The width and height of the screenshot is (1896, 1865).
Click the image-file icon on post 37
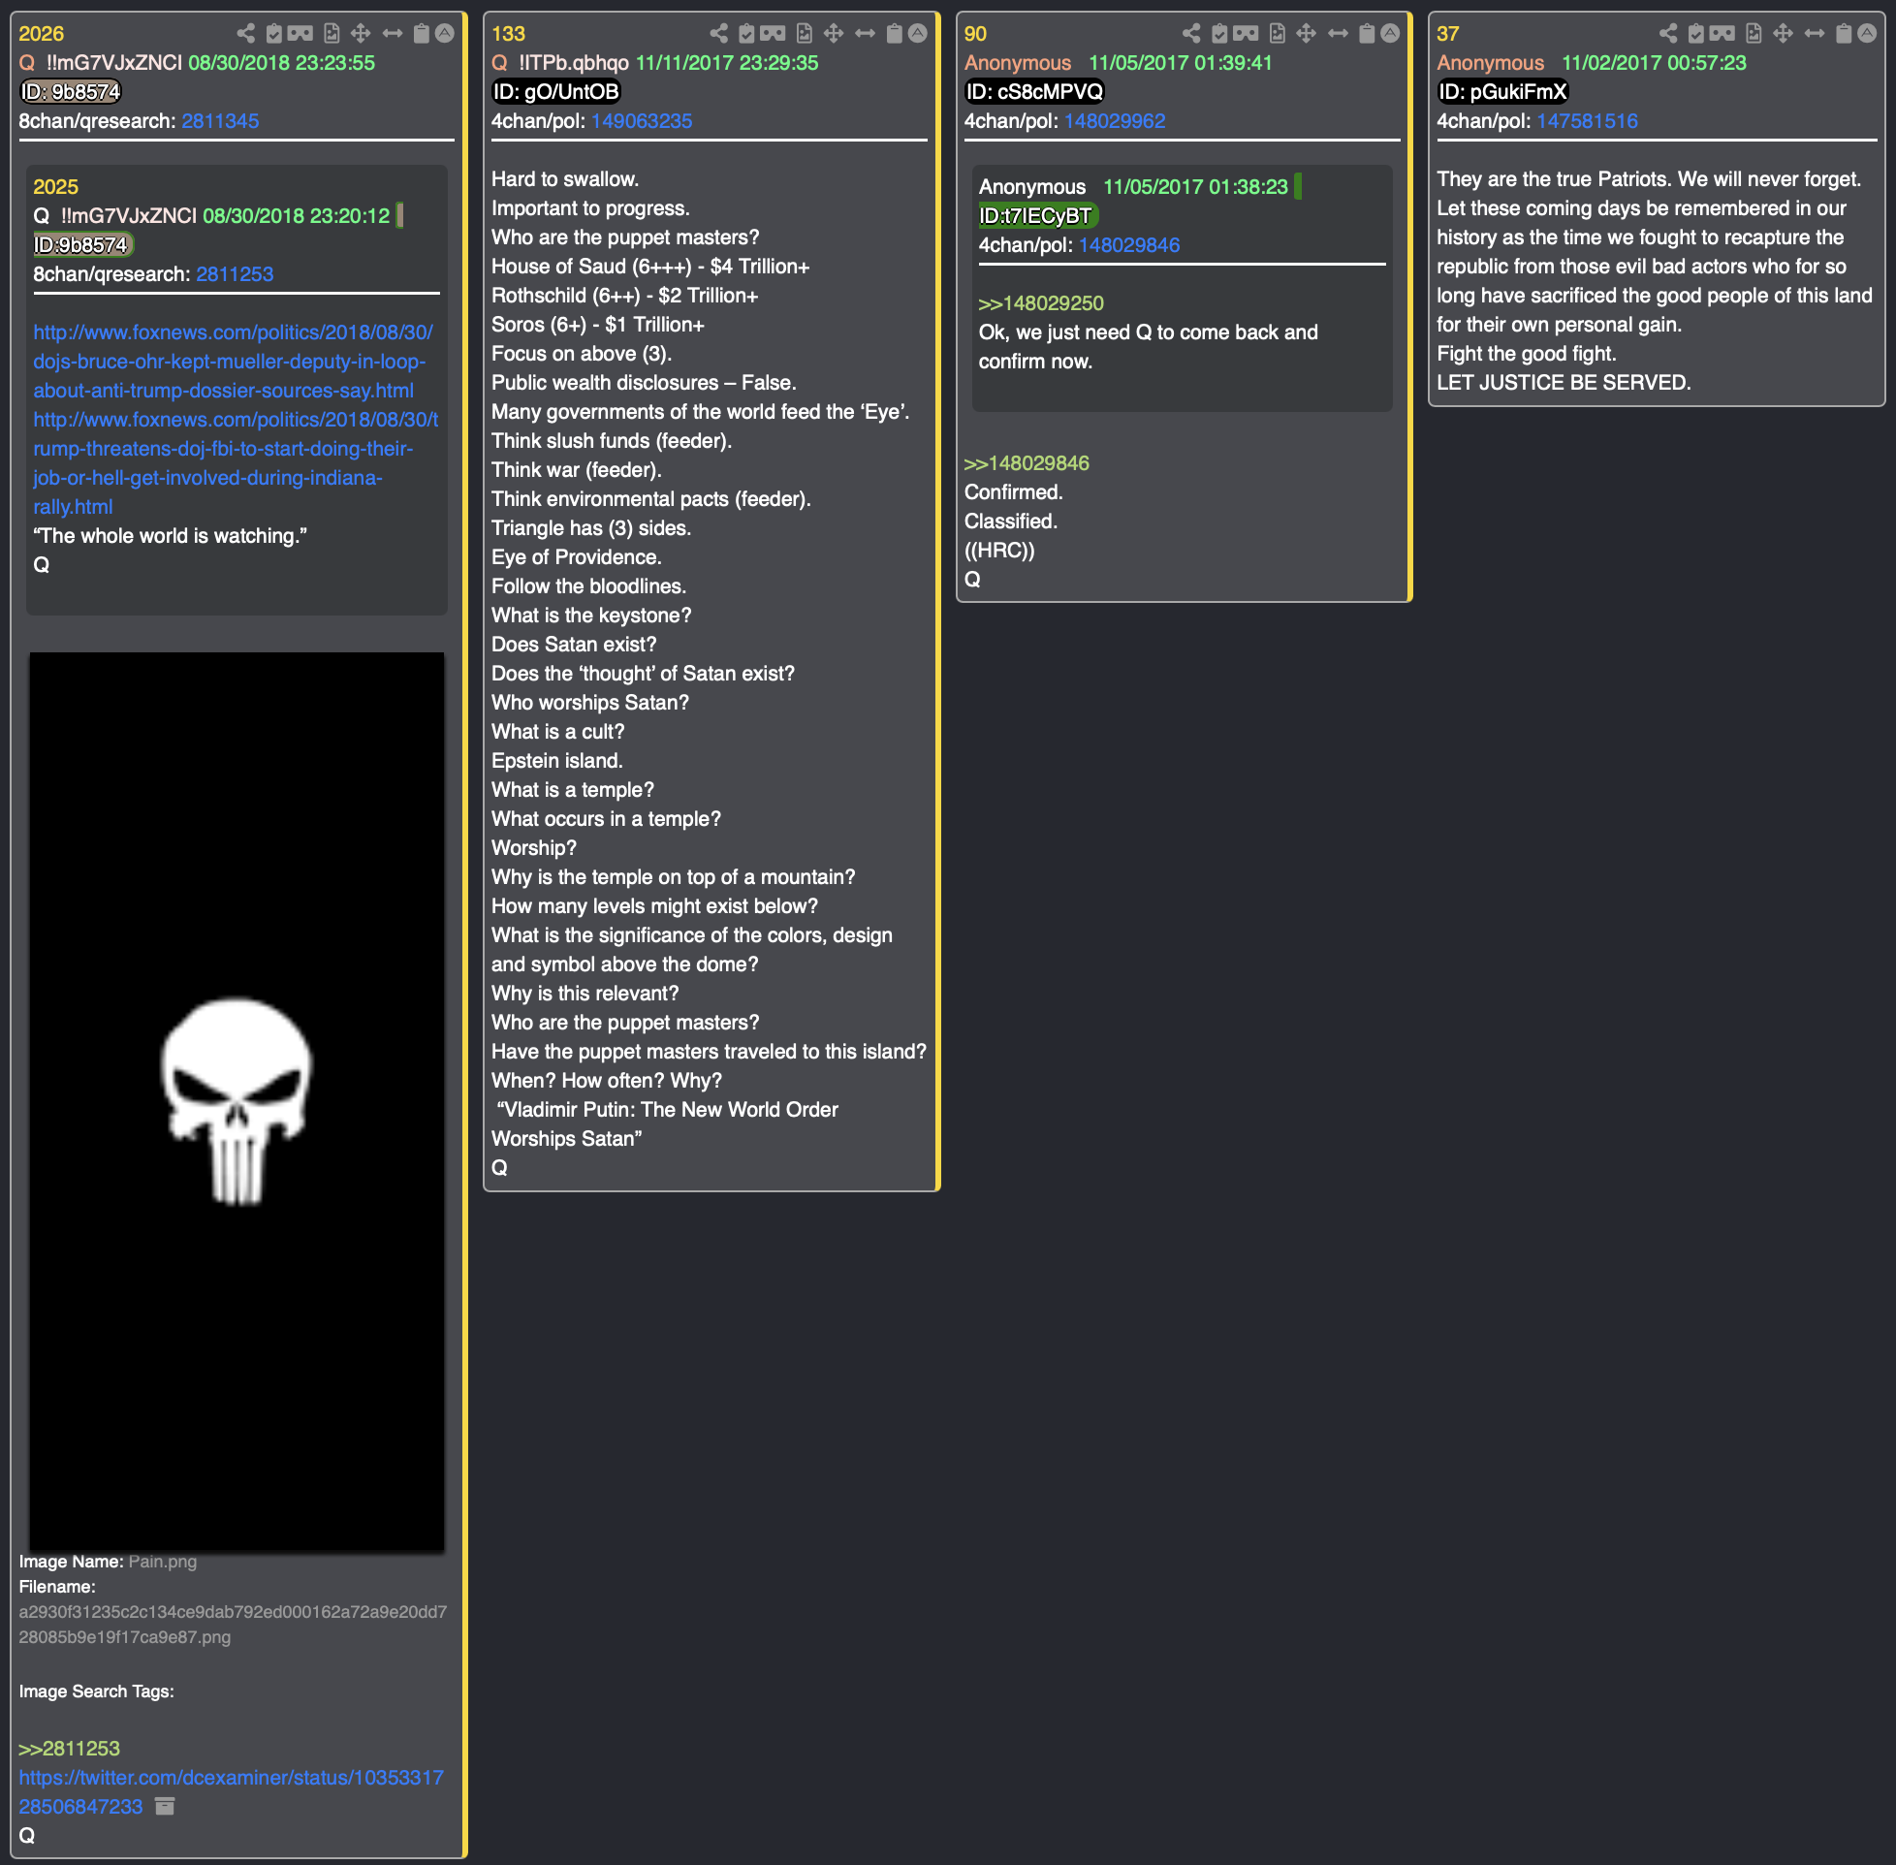pyautogui.click(x=1754, y=33)
